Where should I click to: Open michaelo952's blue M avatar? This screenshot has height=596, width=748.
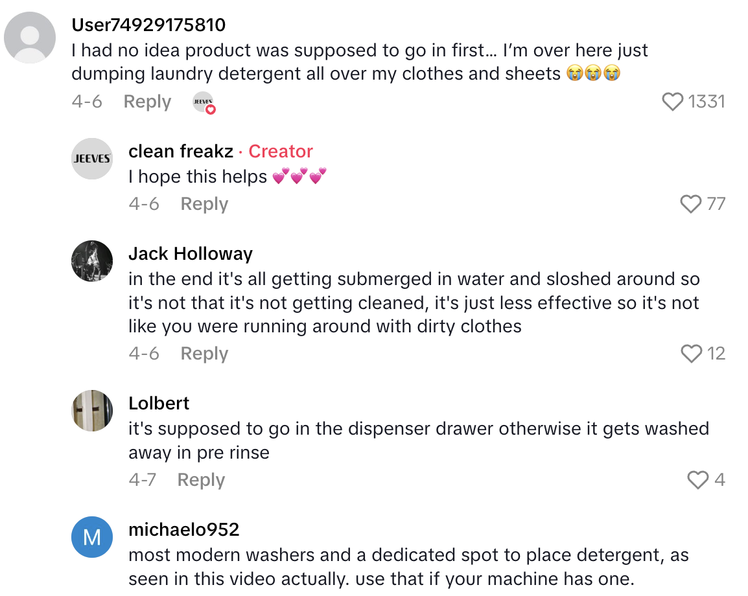coord(92,537)
